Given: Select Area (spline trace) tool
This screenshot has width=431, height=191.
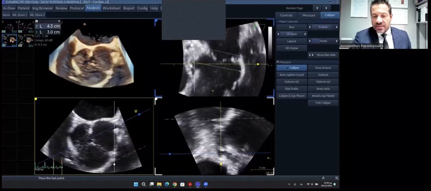Looking at the screenshot, I should pos(292,75).
